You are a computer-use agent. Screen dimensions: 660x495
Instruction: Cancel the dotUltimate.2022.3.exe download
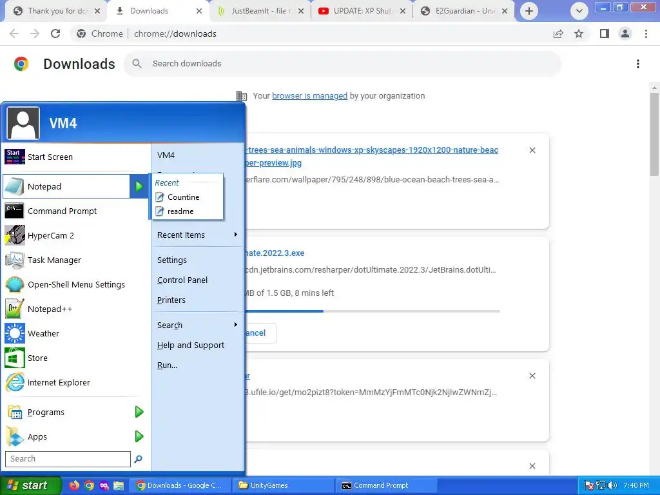click(x=260, y=333)
